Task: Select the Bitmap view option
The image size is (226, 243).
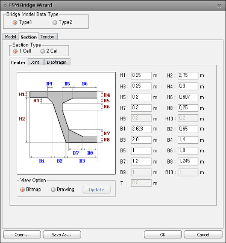Action: tap(30, 189)
